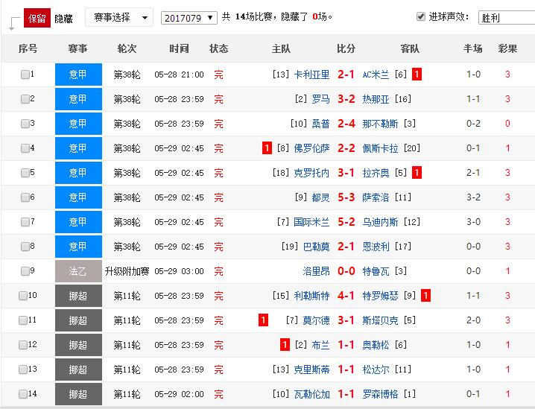Click the red card icon before 佛罗伦萨

267,148
